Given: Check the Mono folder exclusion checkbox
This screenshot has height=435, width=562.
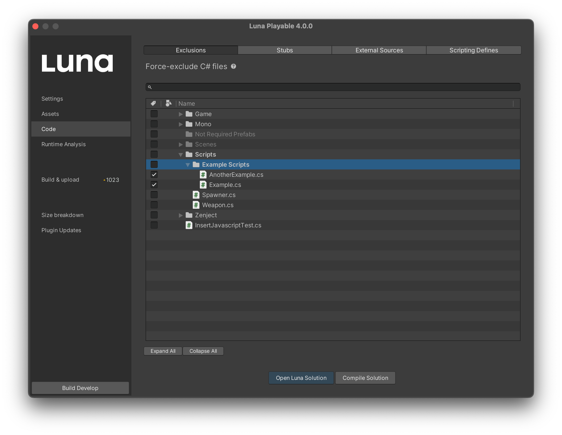Looking at the screenshot, I should pos(154,124).
